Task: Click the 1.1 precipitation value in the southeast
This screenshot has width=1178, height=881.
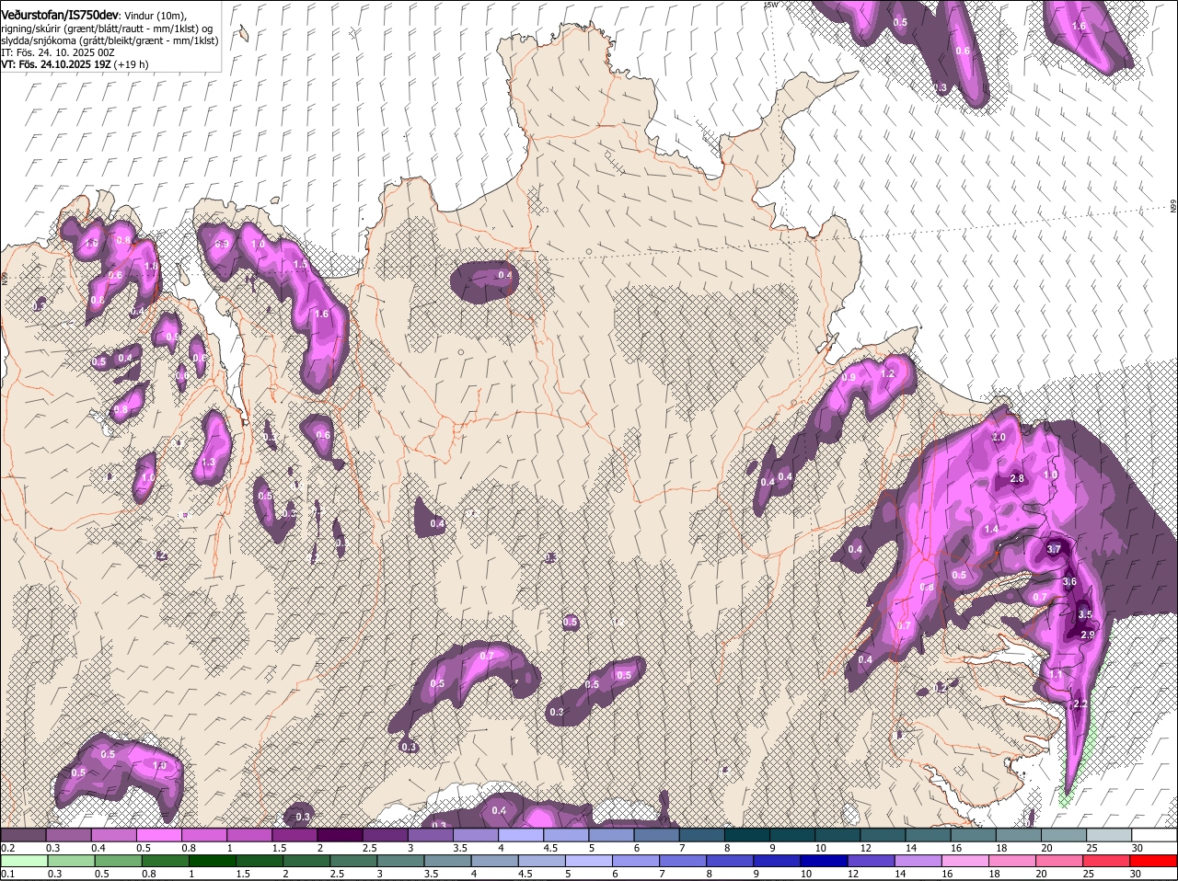Action: pyautogui.click(x=1056, y=674)
